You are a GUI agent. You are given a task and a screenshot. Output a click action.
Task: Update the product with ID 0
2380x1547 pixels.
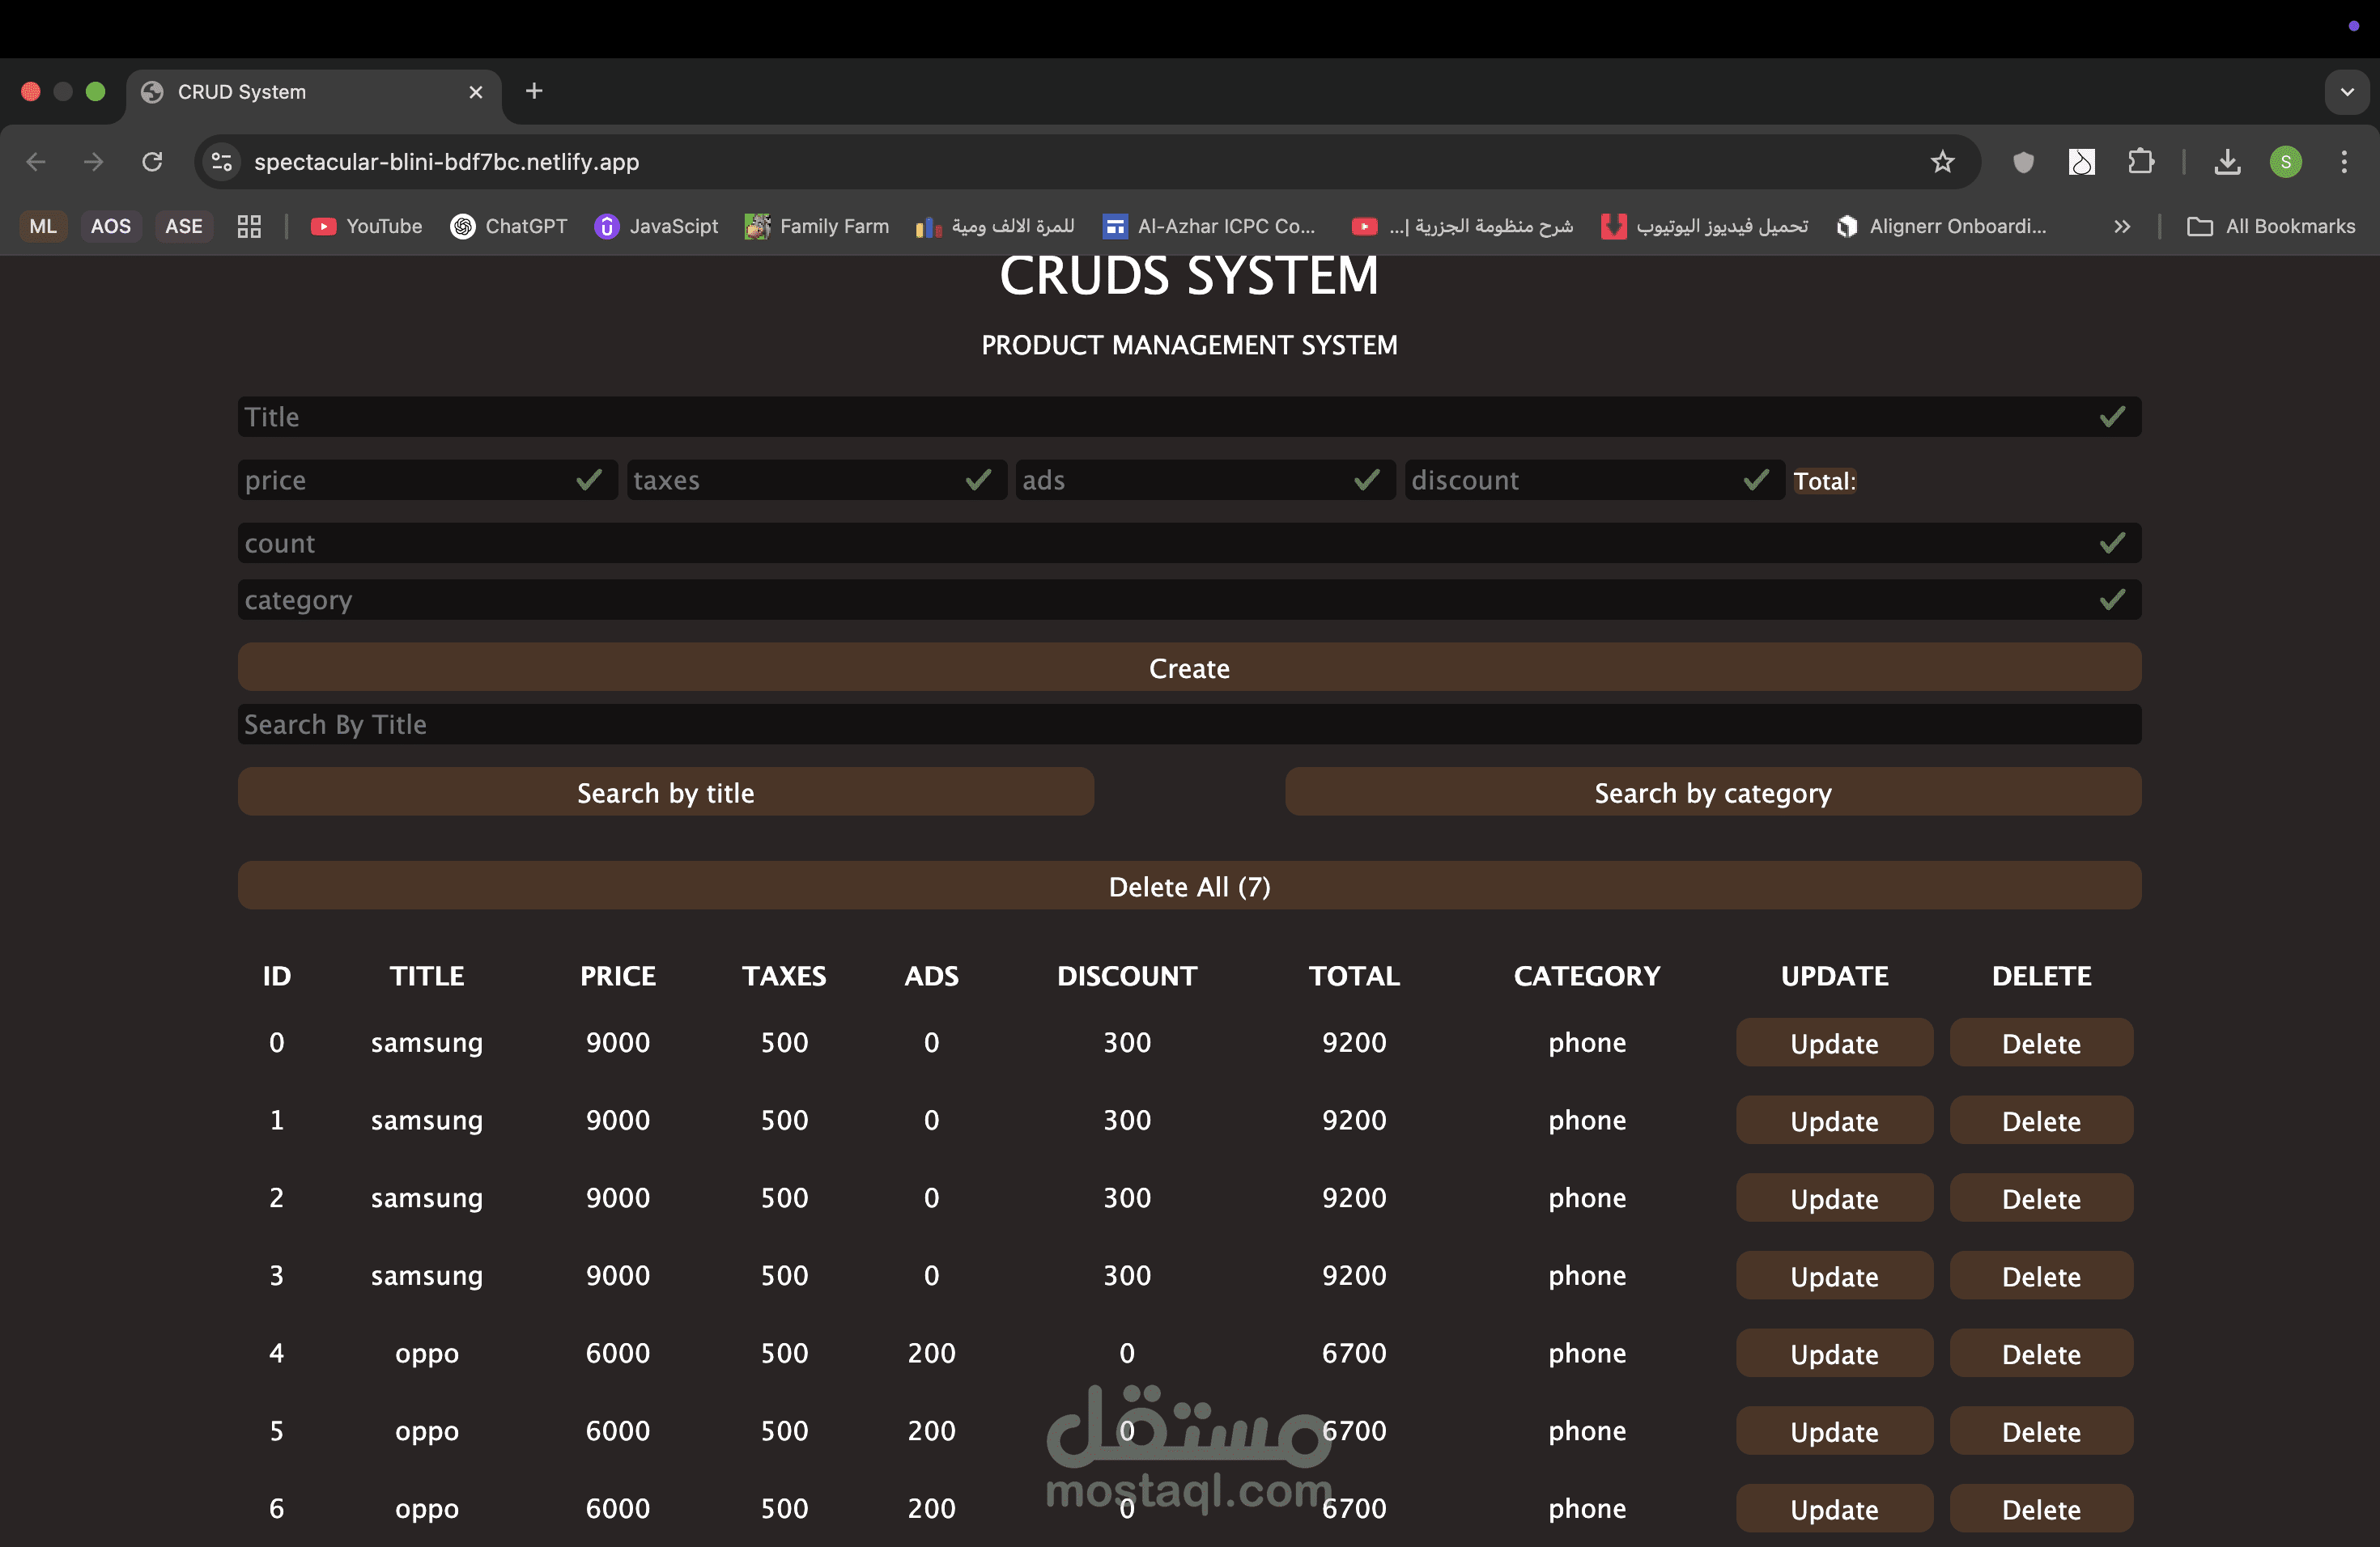tap(1834, 1043)
